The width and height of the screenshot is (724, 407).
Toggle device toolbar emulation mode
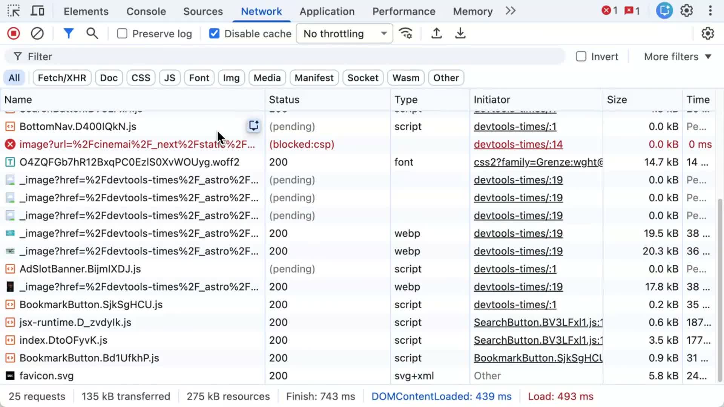(37, 11)
